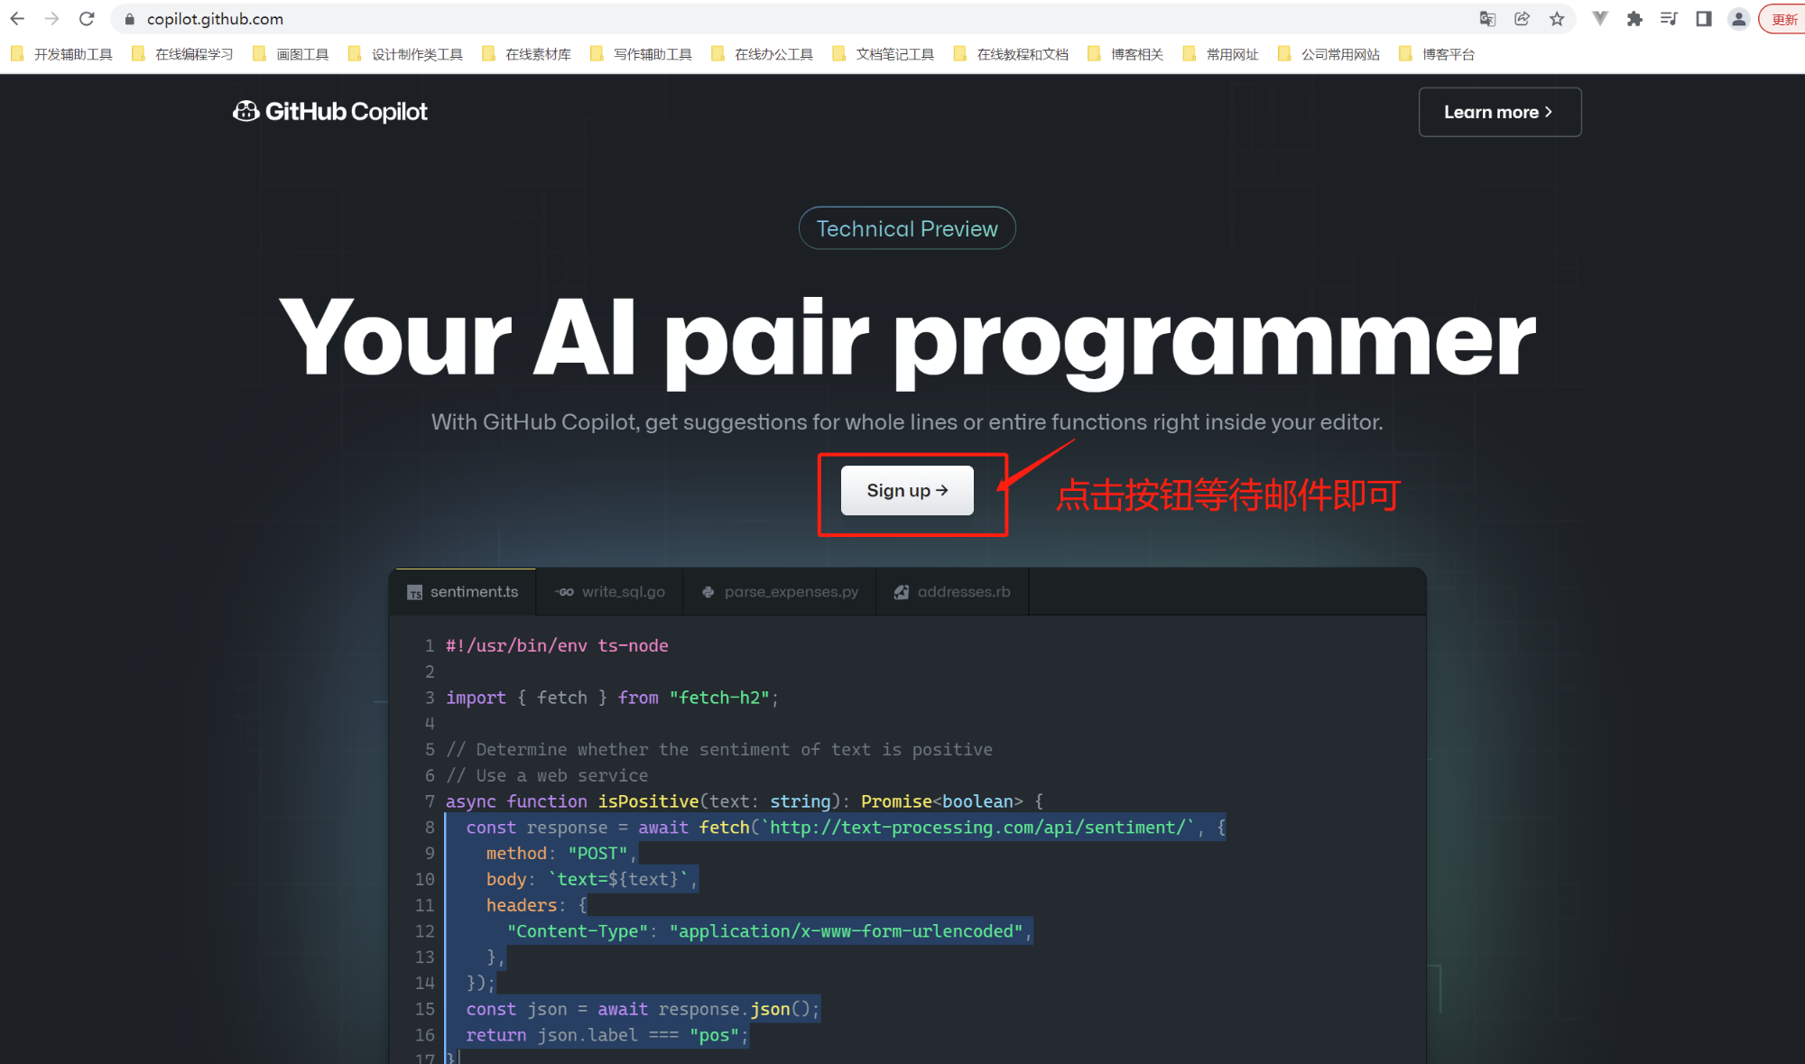This screenshot has width=1805, height=1064.
Task: Click the 'With GitHub Copilot' subtitle text
Action: pos(907,422)
